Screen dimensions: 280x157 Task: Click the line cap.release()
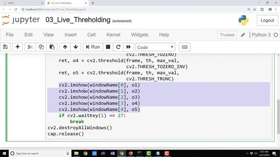[66, 134]
